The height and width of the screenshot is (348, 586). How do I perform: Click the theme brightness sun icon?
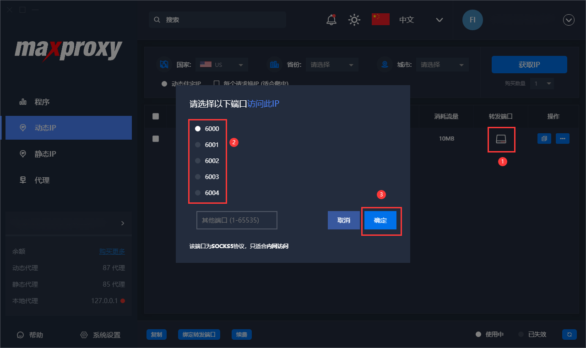(x=354, y=20)
